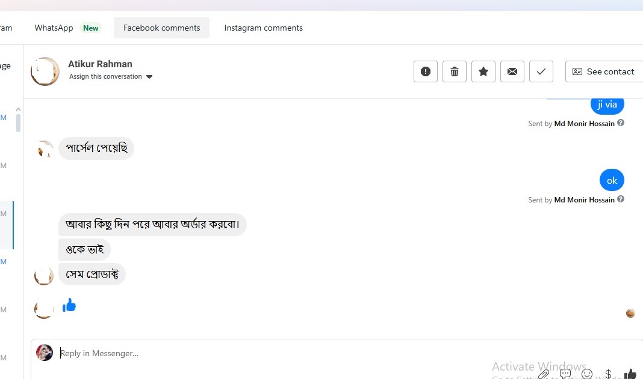643x379 pixels.
Task: Mark conversation as spam with the exclamation icon
Action: pyautogui.click(x=426, y=71)
